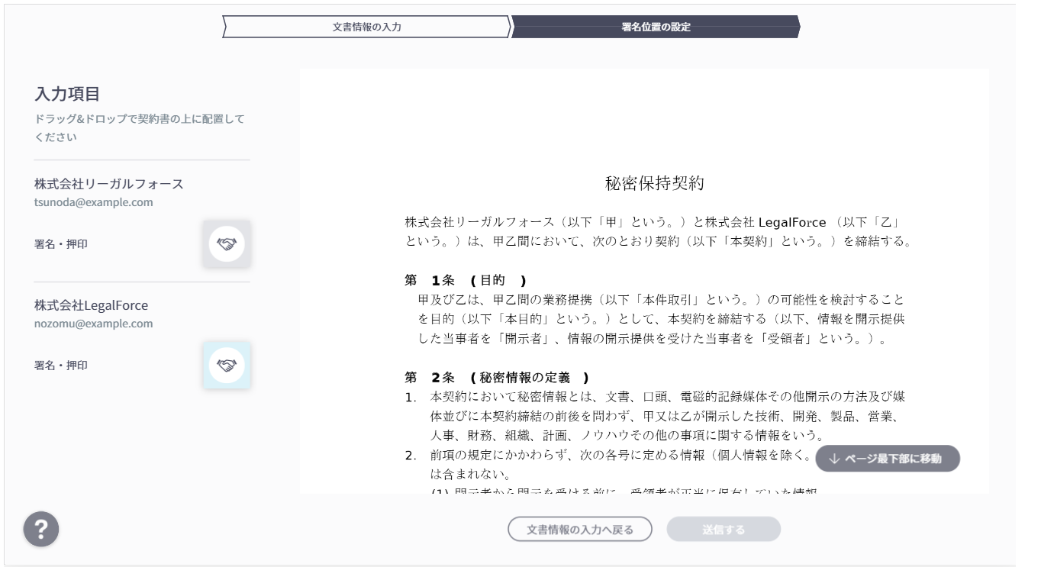Open the help question mark icon

[x=41, y=529]
